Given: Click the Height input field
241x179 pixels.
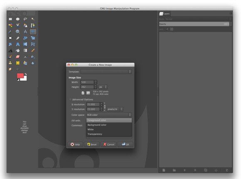Looking at the screenshot, I should (87, 87).
